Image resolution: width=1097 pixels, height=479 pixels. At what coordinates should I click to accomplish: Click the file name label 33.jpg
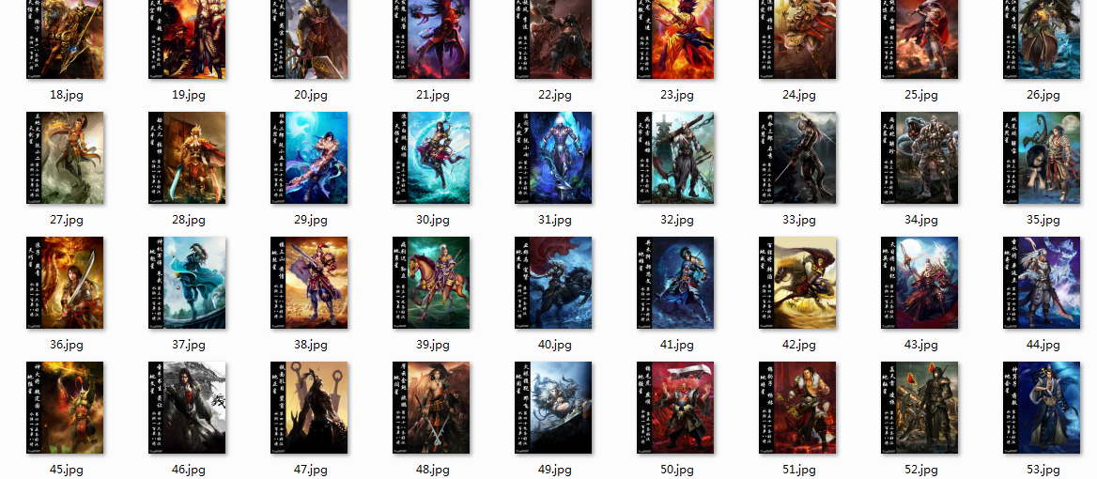[x=799, y=220]
